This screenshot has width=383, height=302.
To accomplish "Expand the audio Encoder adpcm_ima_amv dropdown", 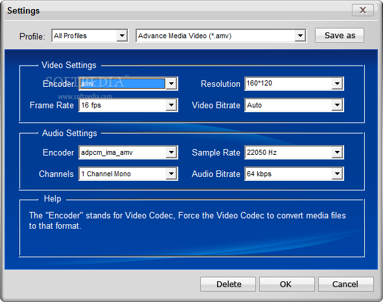I will 128,152.
